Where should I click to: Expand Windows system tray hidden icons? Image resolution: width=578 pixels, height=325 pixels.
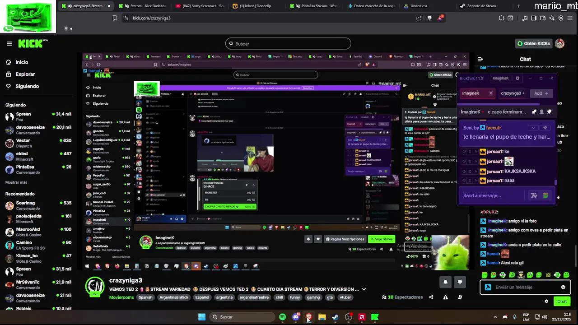pyautogui.click(x=495, y=317)
